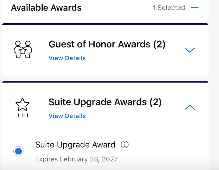
Task: Select the Suite Upgrade Award radio button
Action: [18, 151]
